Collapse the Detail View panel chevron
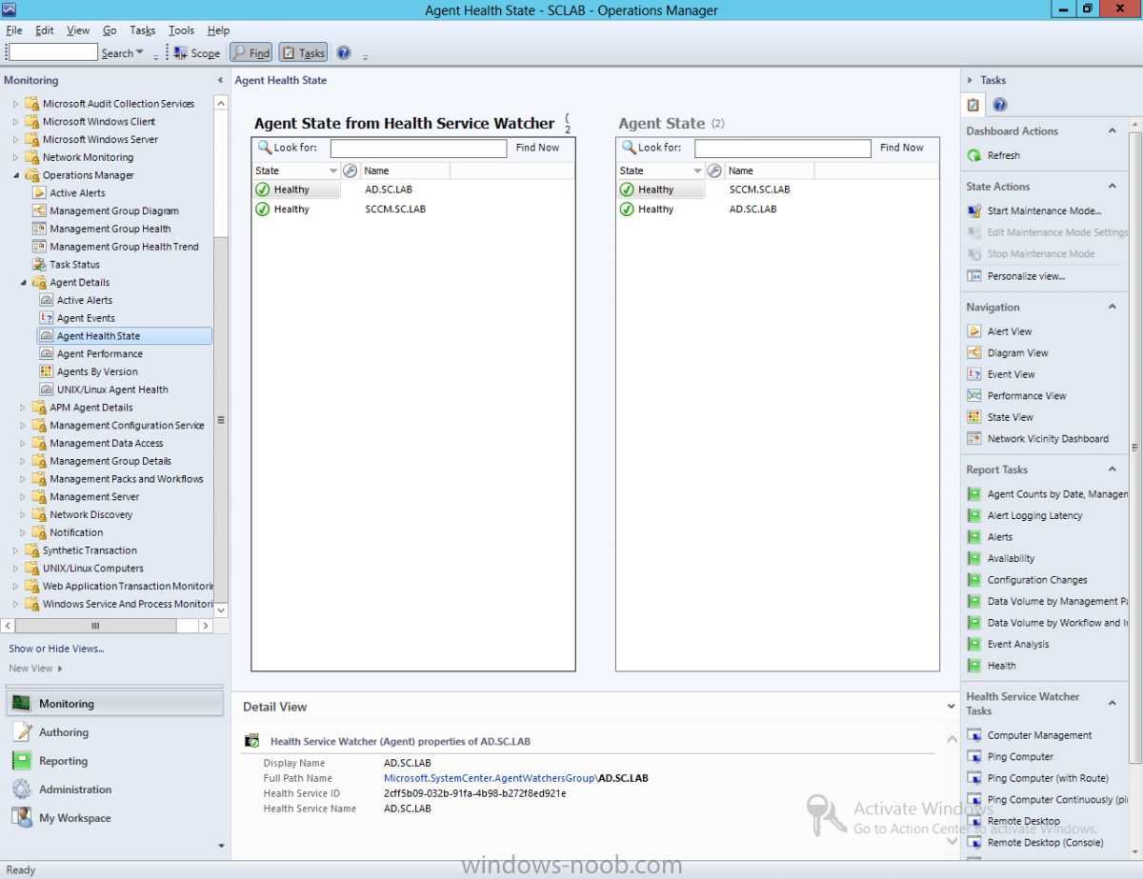Viewport: 1143px width, 879px height. [x=950, y=707]
